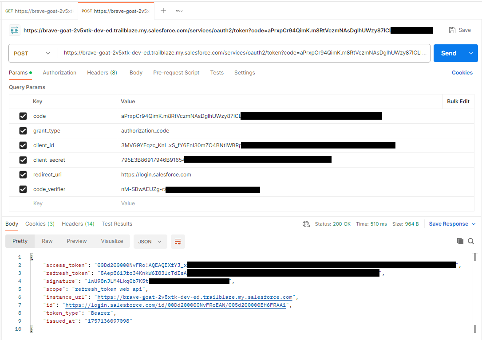The width and height of the screenshot is (482, 340).
Task: Open the JSON format dropdown
Action: tap(150, 242)
